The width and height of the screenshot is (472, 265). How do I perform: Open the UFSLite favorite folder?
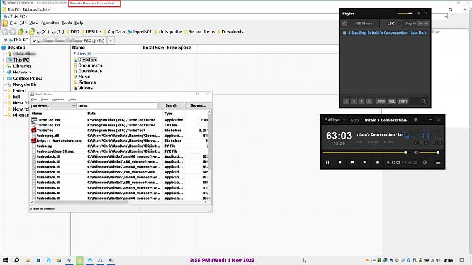click(x=91, y=31)
